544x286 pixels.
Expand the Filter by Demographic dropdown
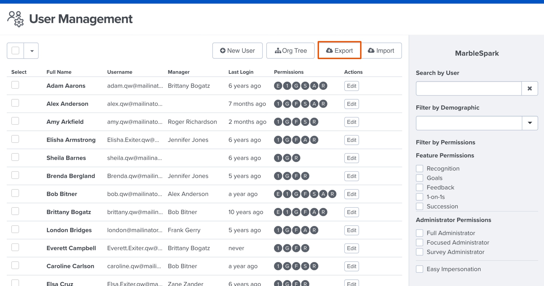(530, 123)
